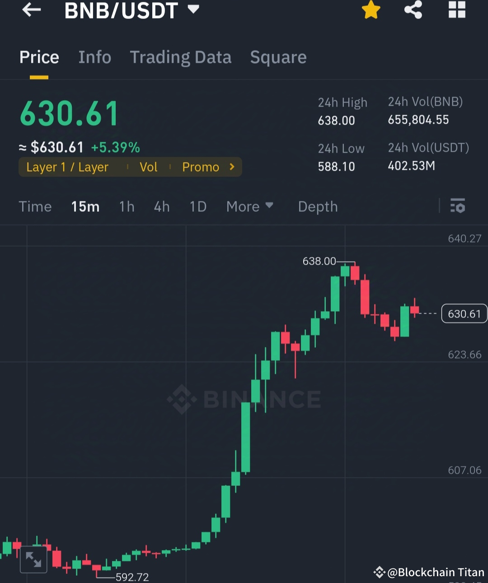Enable the 1D timeframe view
Viewport: 488px width, 583px height.
click(197, 206)
